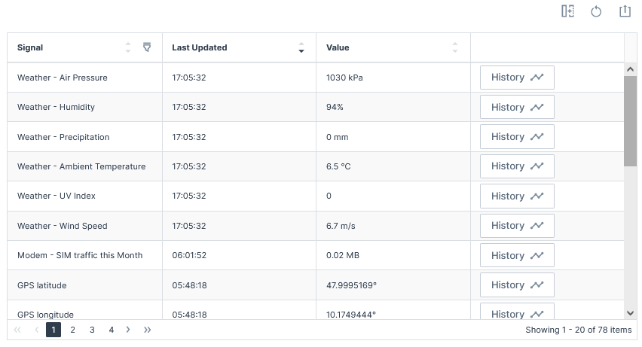
Task: Switch to page 3
Action: coord(92,330)
